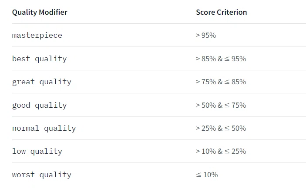Screen dimensions: 306x192
Task: Select the good quality modifier text
Action: 40,105
